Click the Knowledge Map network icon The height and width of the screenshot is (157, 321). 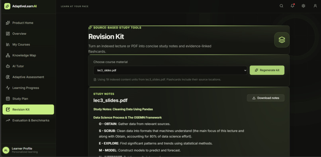pyautogui.click(x=8, y=55)
